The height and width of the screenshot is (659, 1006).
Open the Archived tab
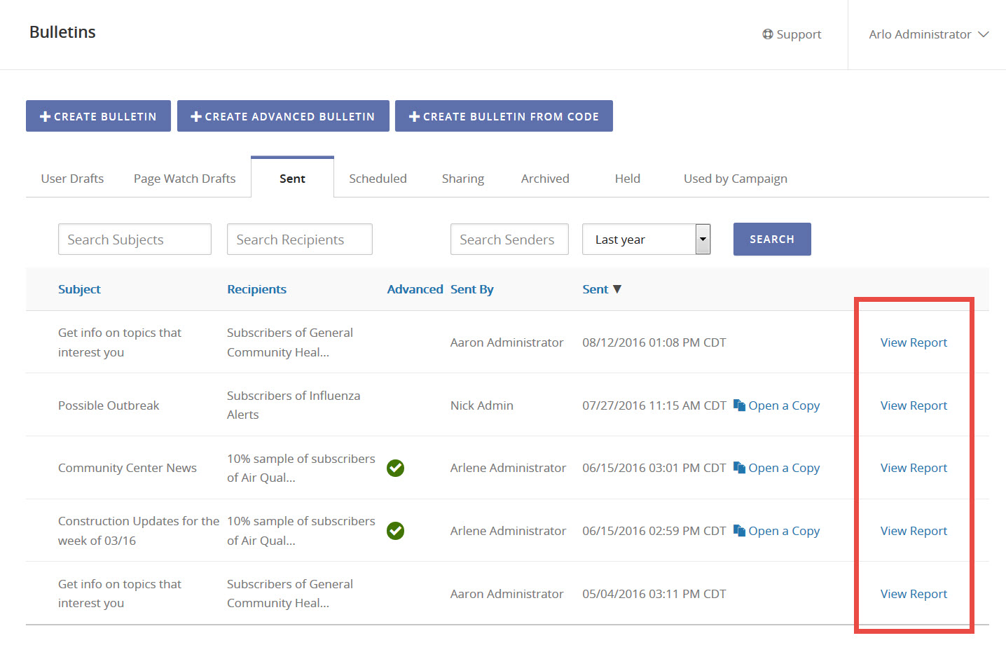click(545, 178)
